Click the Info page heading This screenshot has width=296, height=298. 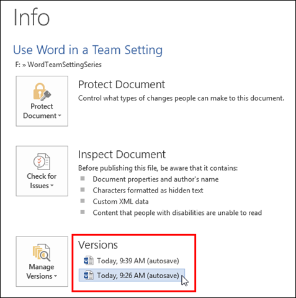point(32,17)
